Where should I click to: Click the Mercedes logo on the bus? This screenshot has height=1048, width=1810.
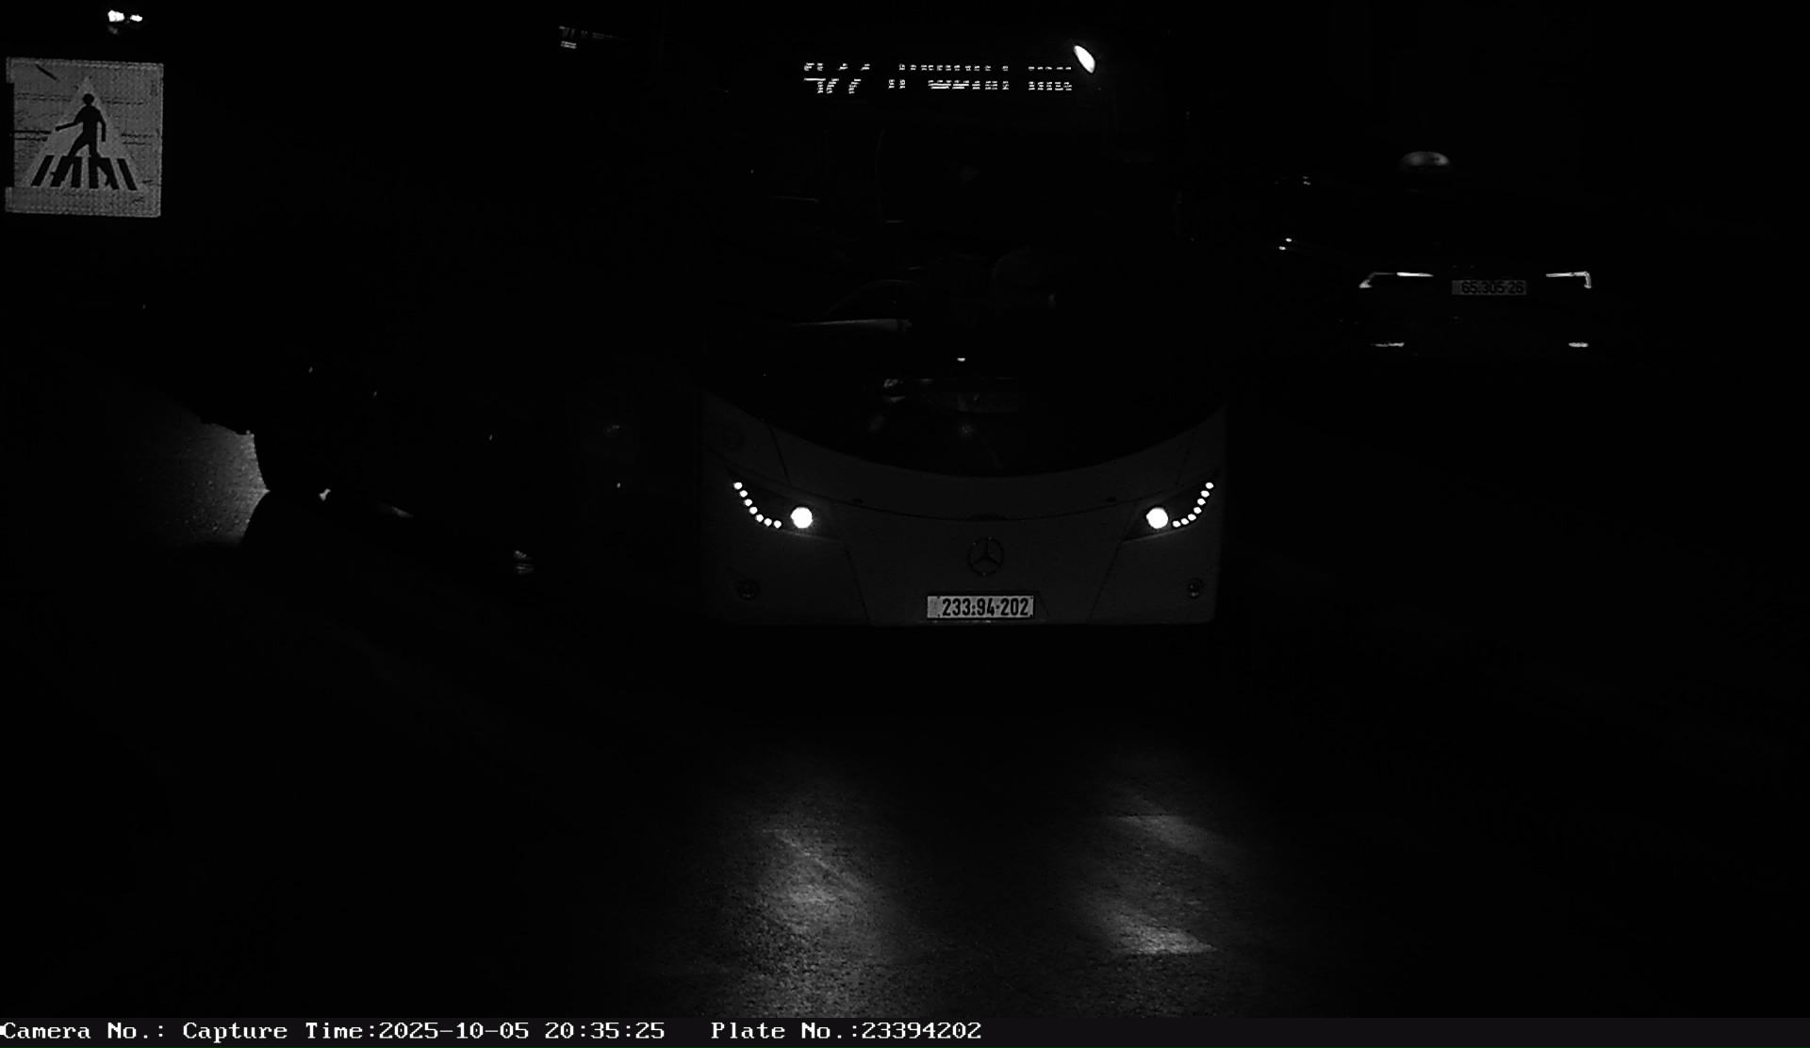coord(985,556)
